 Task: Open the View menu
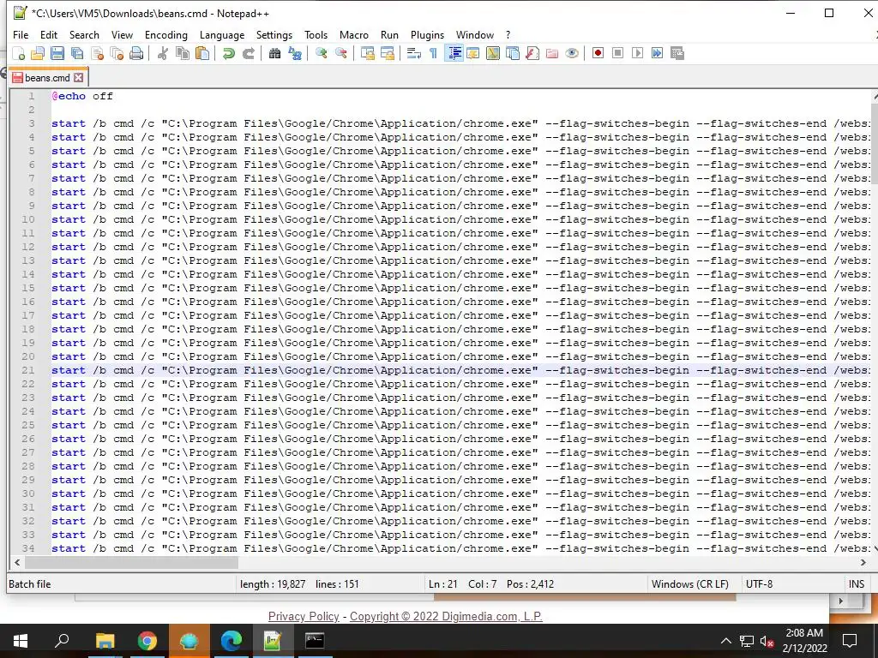pos(122,34)
